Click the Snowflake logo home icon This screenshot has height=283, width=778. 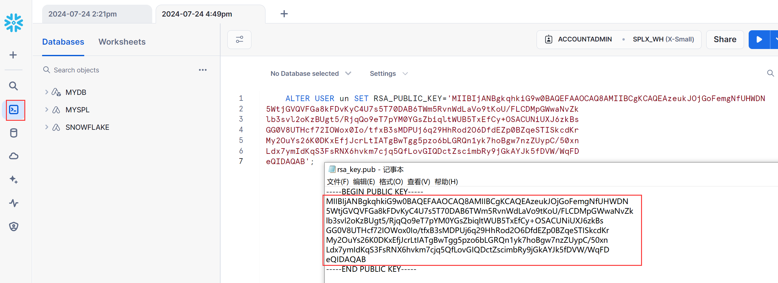click(14, 22)
